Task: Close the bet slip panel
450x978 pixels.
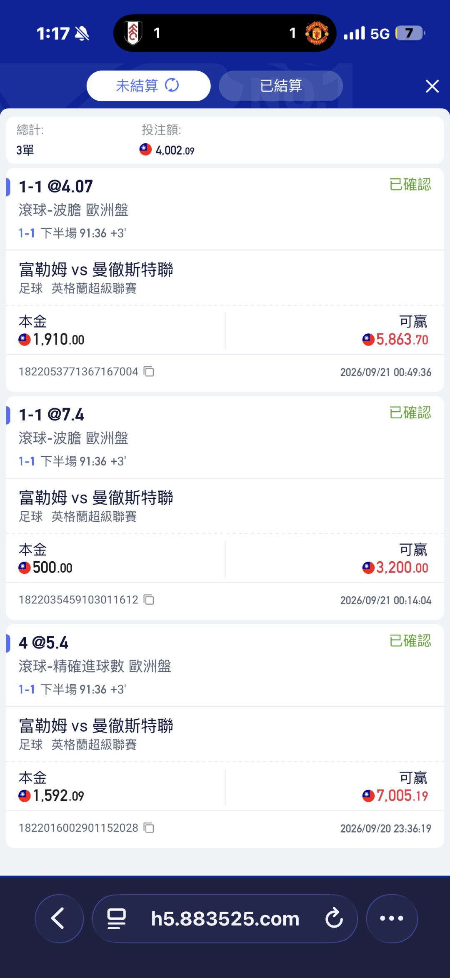Action: (432, 86)
